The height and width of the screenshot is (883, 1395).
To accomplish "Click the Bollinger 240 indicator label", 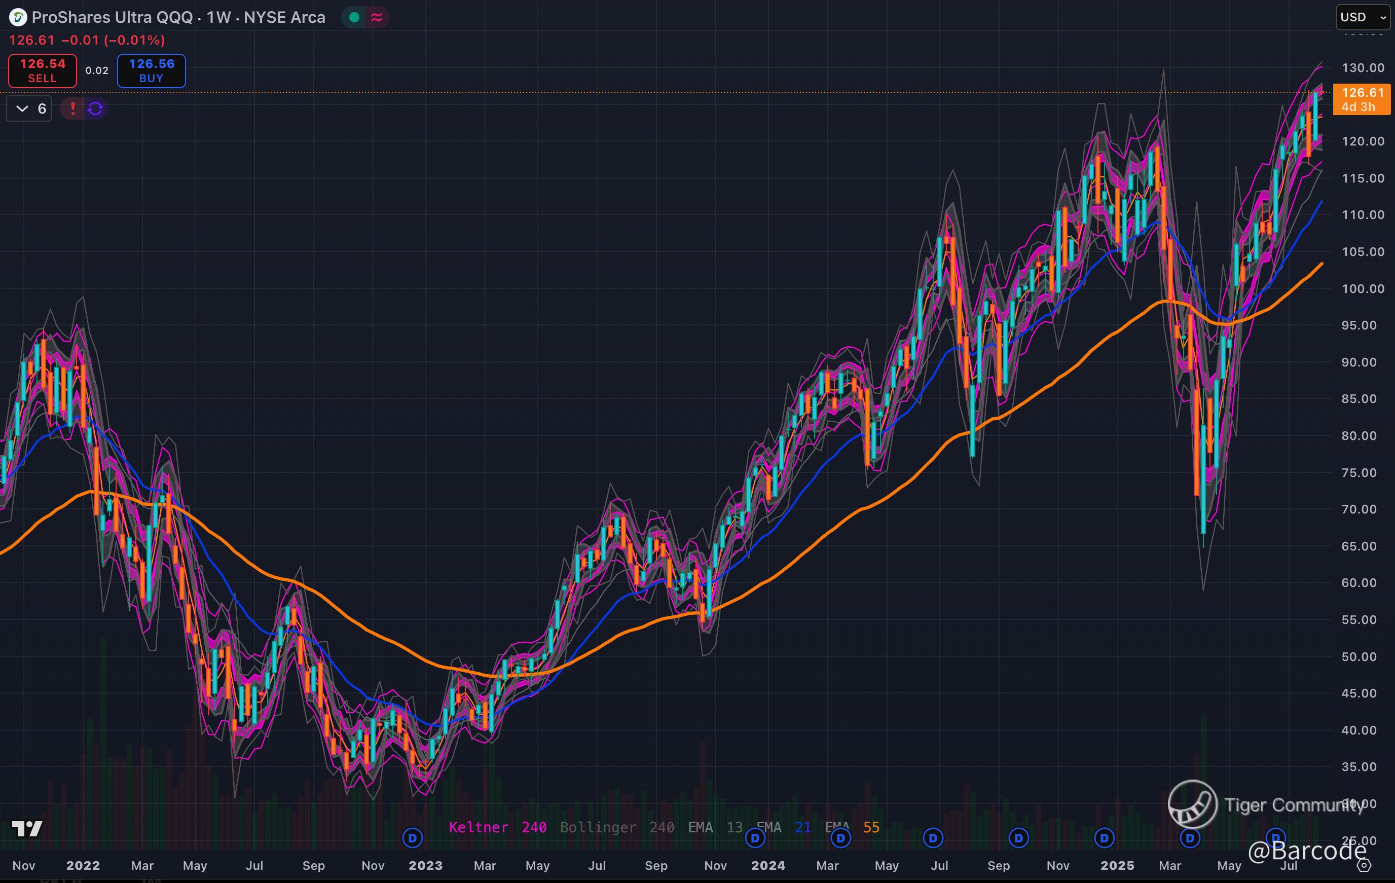I will coord(616,827).
